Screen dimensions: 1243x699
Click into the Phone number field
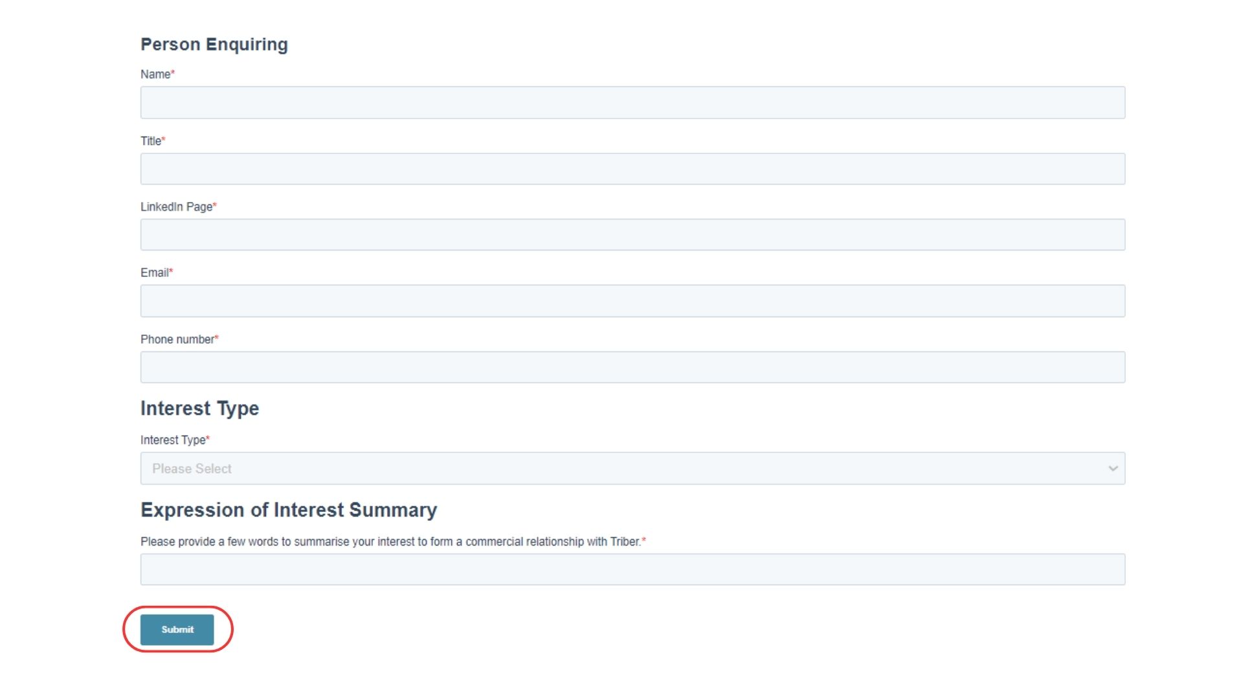click(x=633, y=368)
